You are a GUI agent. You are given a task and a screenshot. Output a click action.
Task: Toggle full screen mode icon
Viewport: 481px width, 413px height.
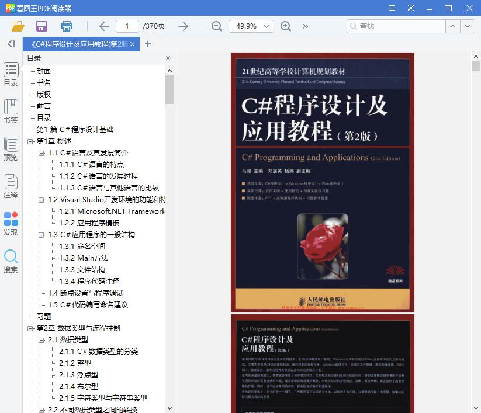coord(411,8)
